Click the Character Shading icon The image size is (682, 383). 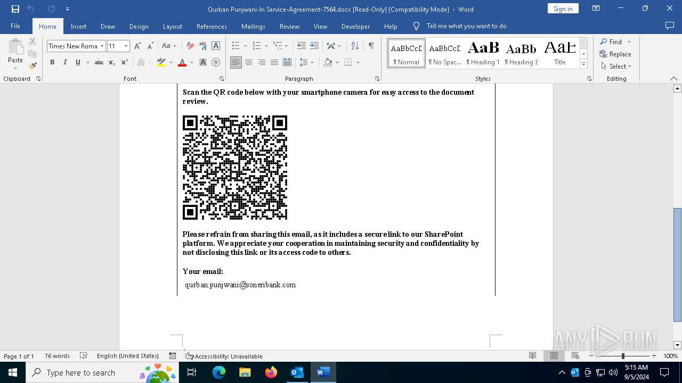click(x=203, y=62)
